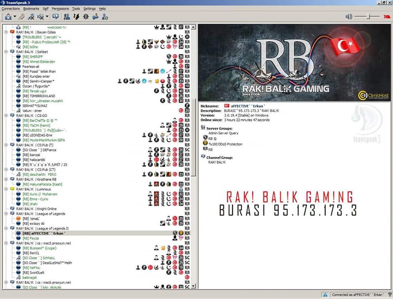Collapse the Kirathane RB channel
Screen dimensions: 393x299
(6, 179)
